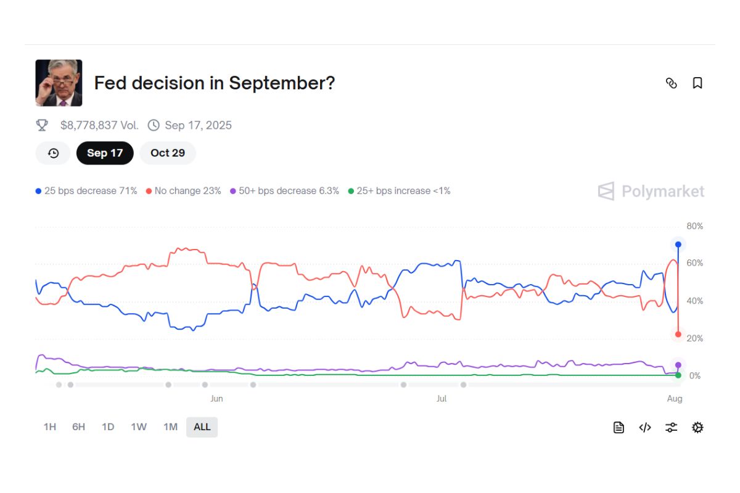Image resolution: width=740 pixels, height=493 pixels.
Task: Set chart range to 1H
Action: (x=50, y=427)
